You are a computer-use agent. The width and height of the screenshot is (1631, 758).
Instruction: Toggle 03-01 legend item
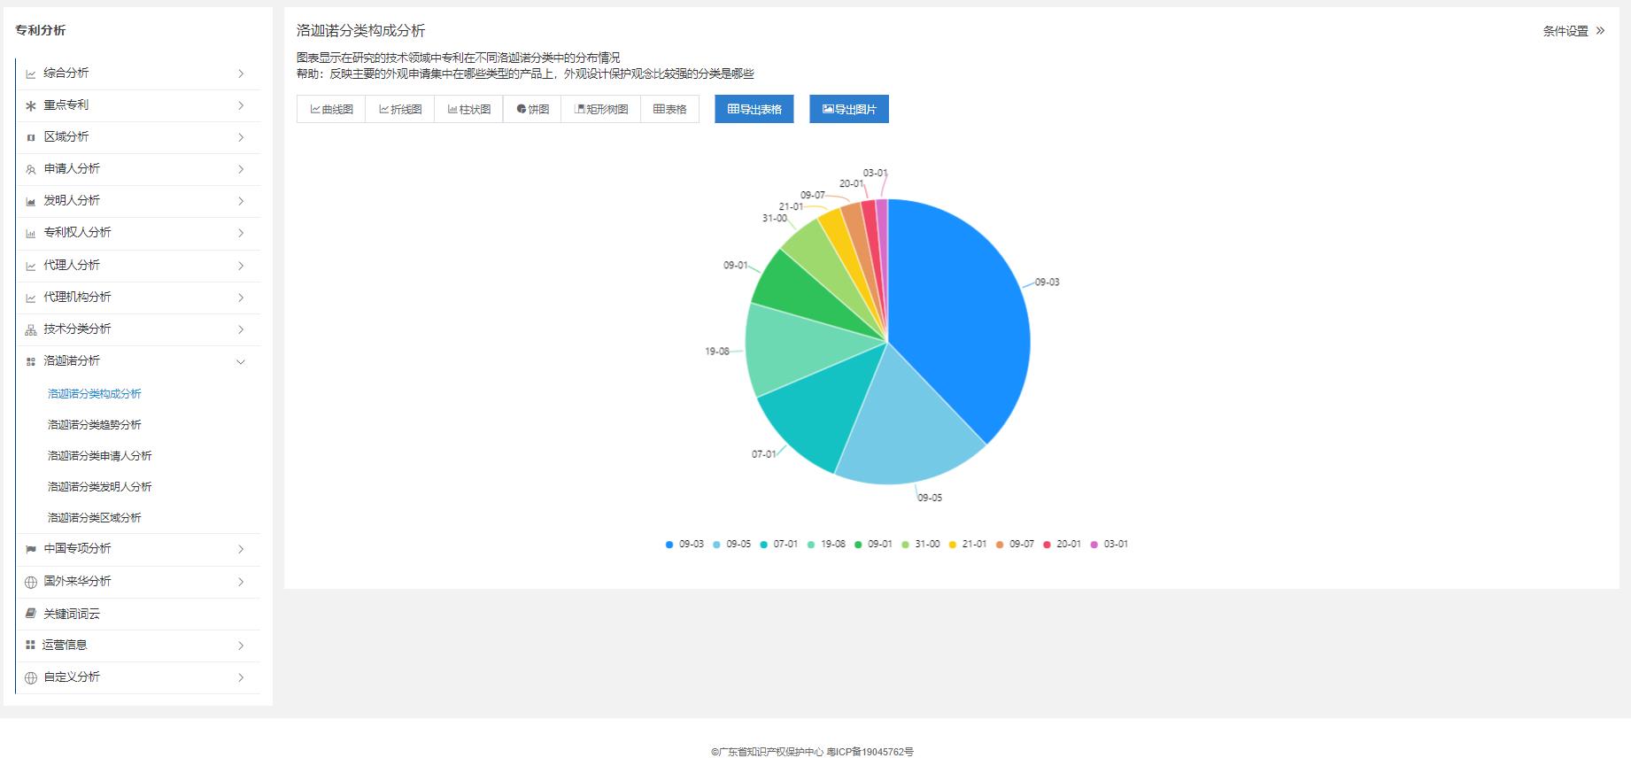pyautogui.click(x=1109, y=545)
